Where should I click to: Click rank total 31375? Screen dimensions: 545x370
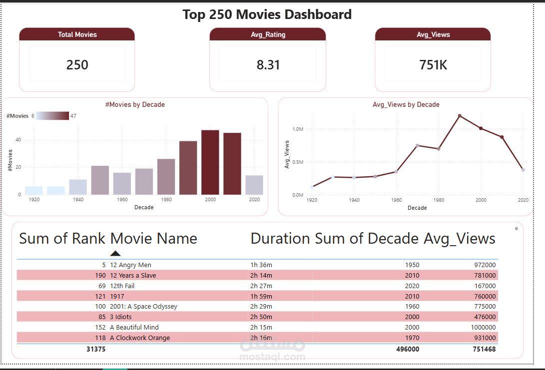tap(96, 349)
